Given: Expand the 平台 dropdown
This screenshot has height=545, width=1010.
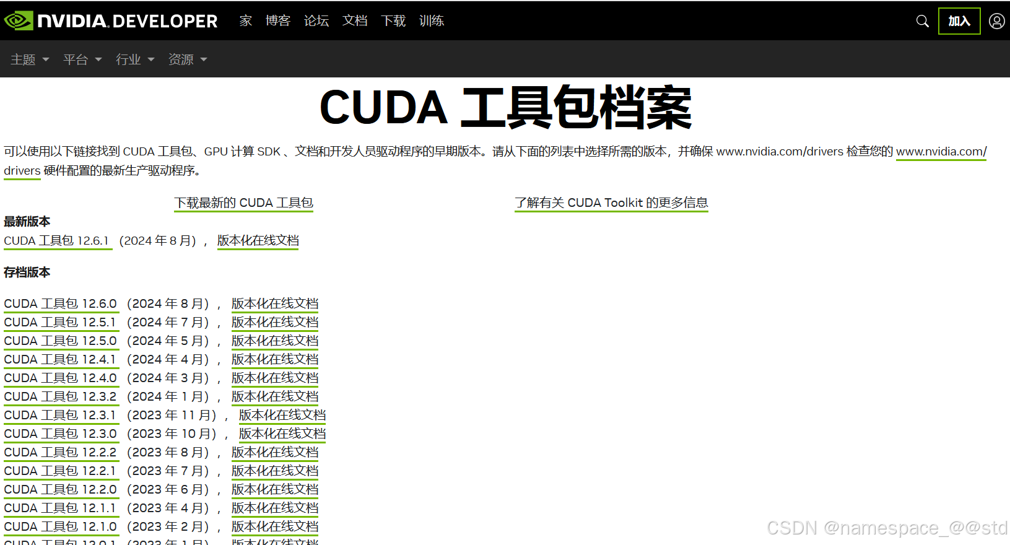Looking at the screenshot, I should [82, 59].
